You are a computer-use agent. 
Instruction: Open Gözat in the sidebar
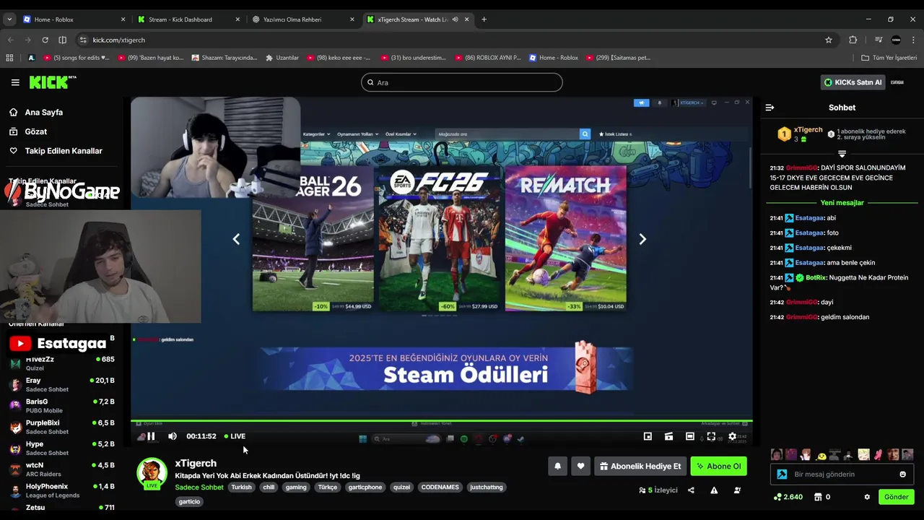(x=35, y=131)
